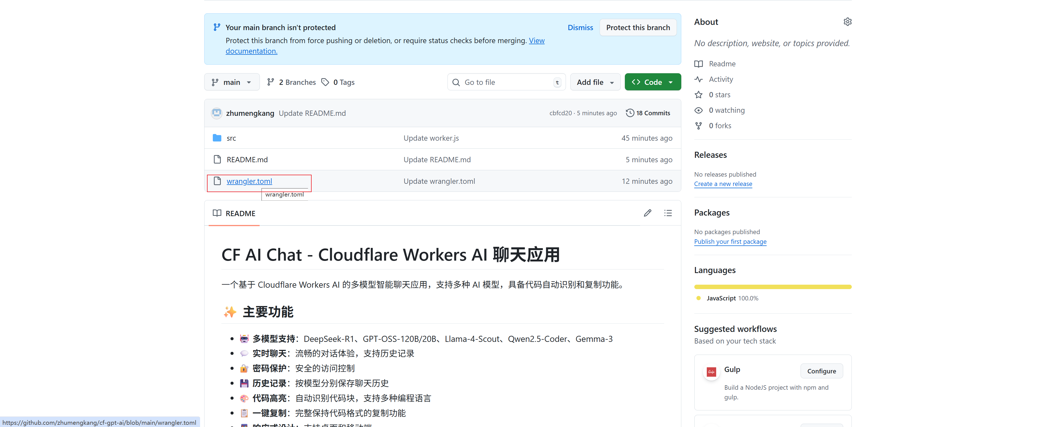The height and width of the screenshot is (427, 1056).
Task: Click the Activity pulse icon
Action: tap(698, 79)
